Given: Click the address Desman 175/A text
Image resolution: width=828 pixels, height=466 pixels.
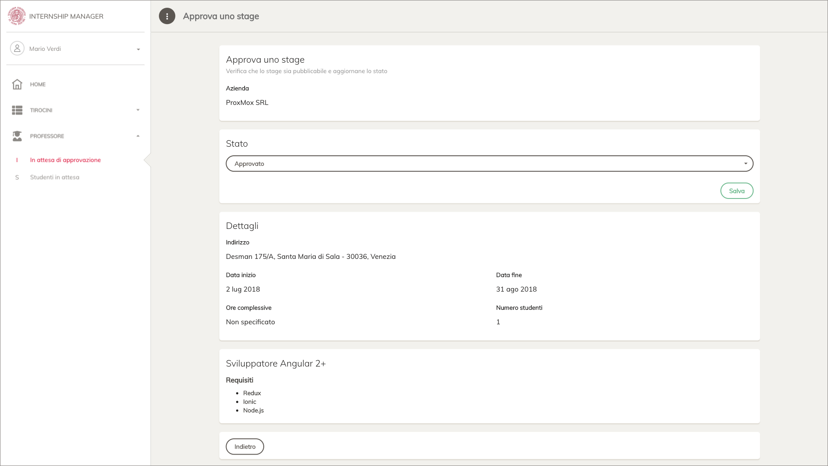Looking at the screenshot, I should [311, 257].
